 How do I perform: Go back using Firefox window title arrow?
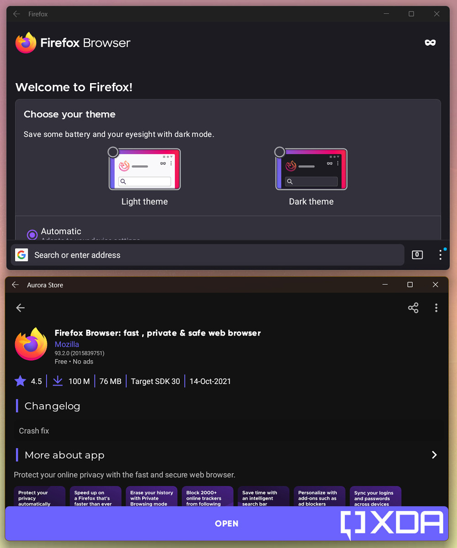tap(16, 14)
